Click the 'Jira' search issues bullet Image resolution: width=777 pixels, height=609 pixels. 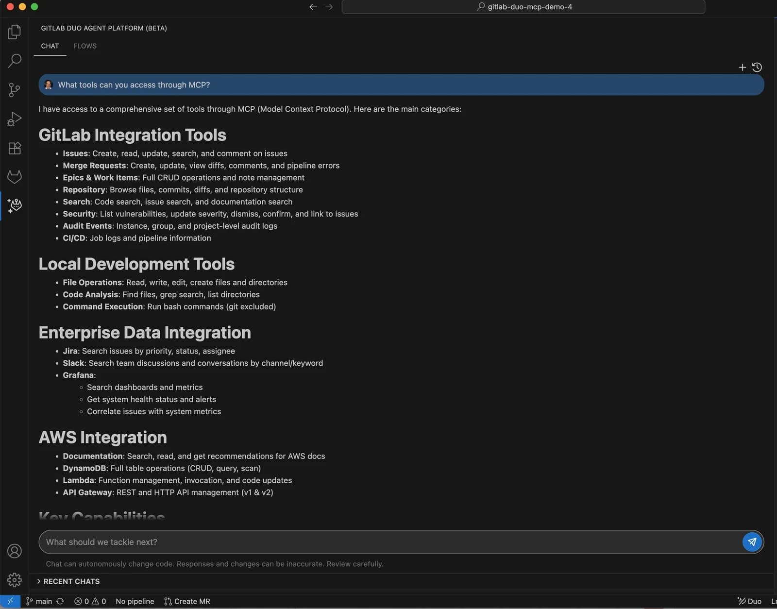tap(149, 351)
